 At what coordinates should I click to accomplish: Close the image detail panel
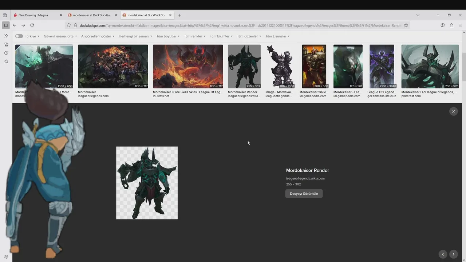(x=454, y=111)
